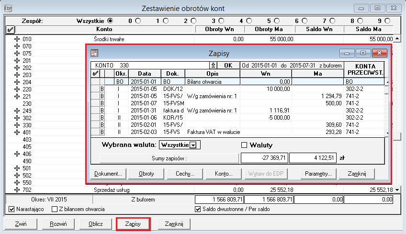Click OK button next to KONTO field

pos(228,65)
